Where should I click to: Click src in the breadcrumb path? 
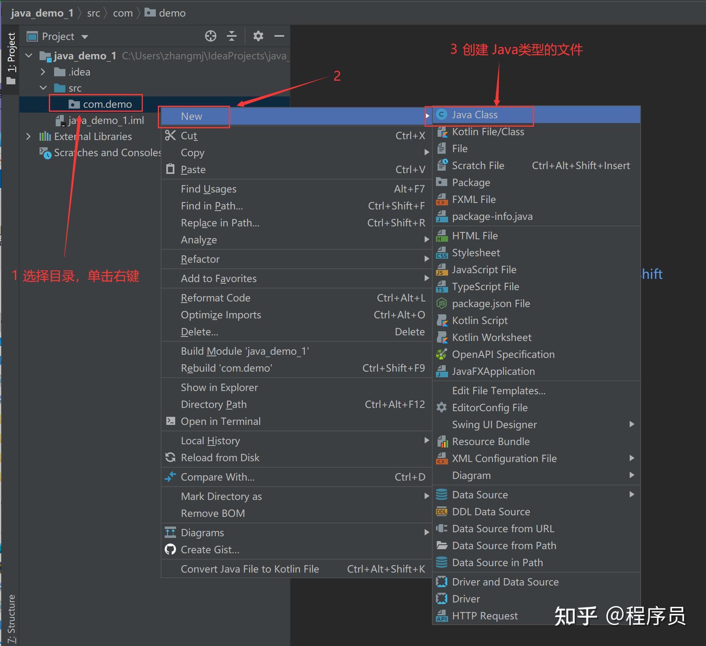click(93, 13)
